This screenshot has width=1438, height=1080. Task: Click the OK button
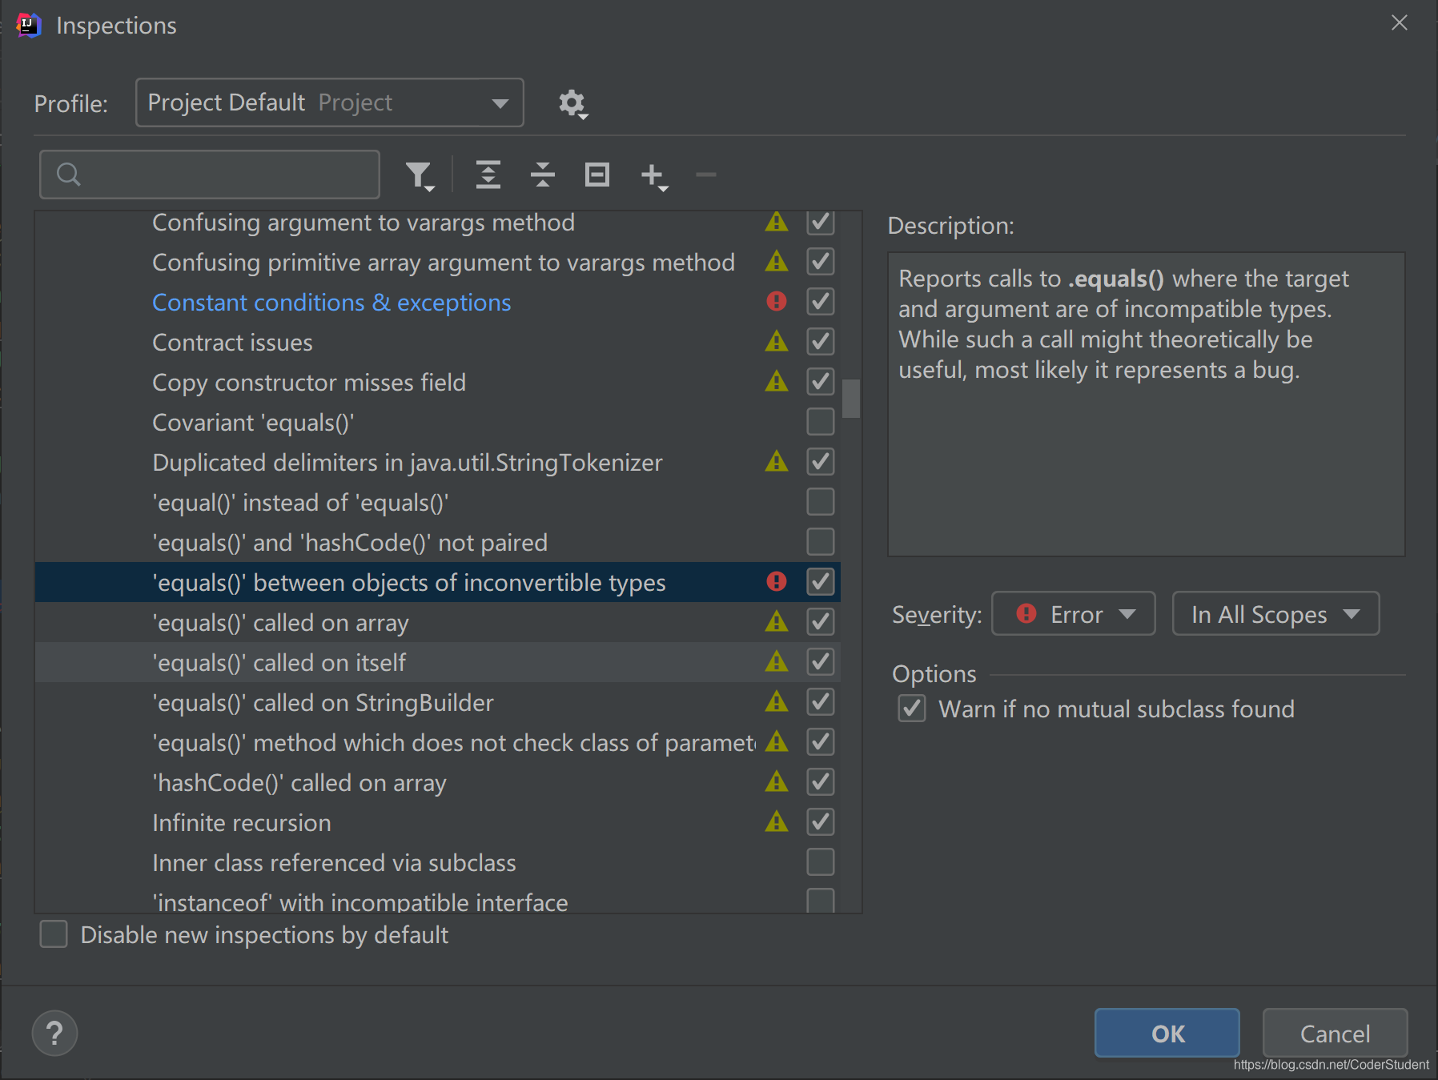click(1167, 1034)
